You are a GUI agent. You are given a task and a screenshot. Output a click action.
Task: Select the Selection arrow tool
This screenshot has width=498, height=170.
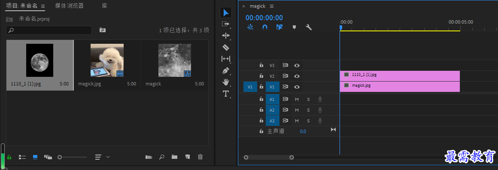(x=226, y=12)
